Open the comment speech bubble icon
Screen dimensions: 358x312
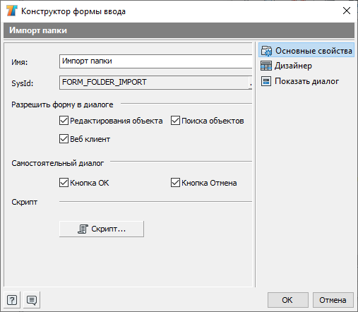[x=32, y=300]
